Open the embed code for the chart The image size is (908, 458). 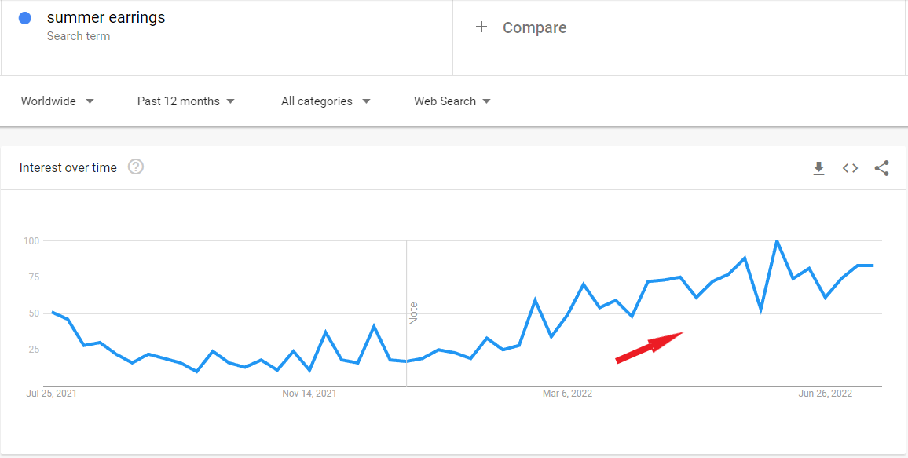pyautogui.click(x=850, y=167)
